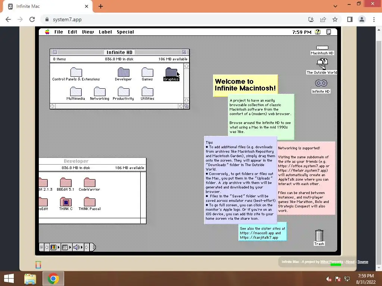Open a new Chrome tab
The width and height of the screenshot is (382, 286).
point(101,6)
